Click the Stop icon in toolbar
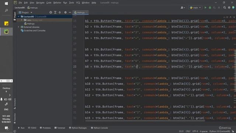 click(x=219, y=7)
